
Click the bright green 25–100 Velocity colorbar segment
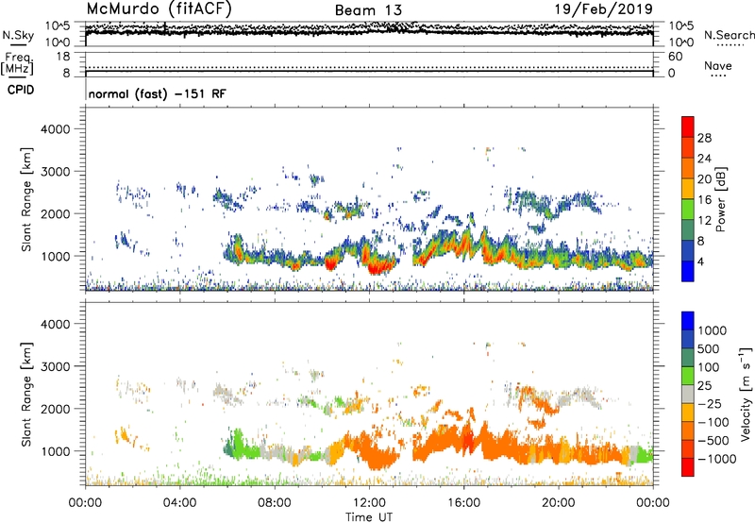688,376
